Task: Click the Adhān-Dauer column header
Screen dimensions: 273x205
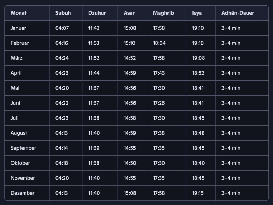Action: pyautogui.click(x=238, y=13)
